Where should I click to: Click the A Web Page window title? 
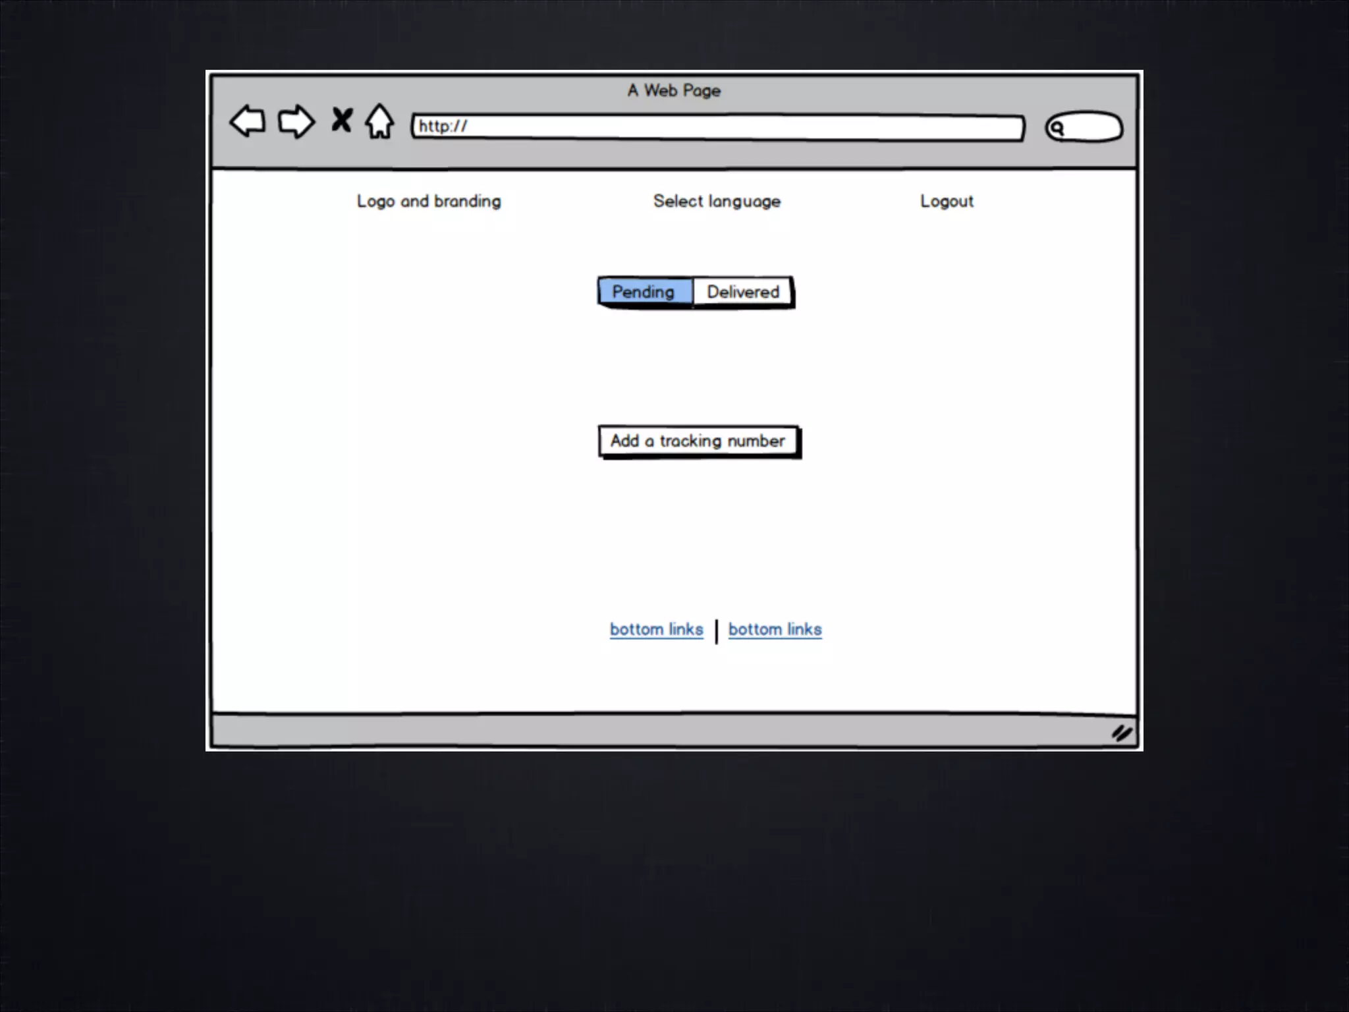click(x=674, y=90)
